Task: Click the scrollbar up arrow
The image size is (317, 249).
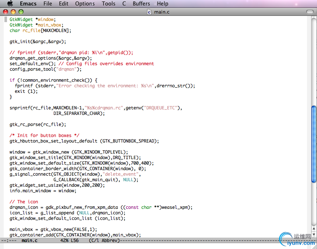Action: (x=314, y=228)
